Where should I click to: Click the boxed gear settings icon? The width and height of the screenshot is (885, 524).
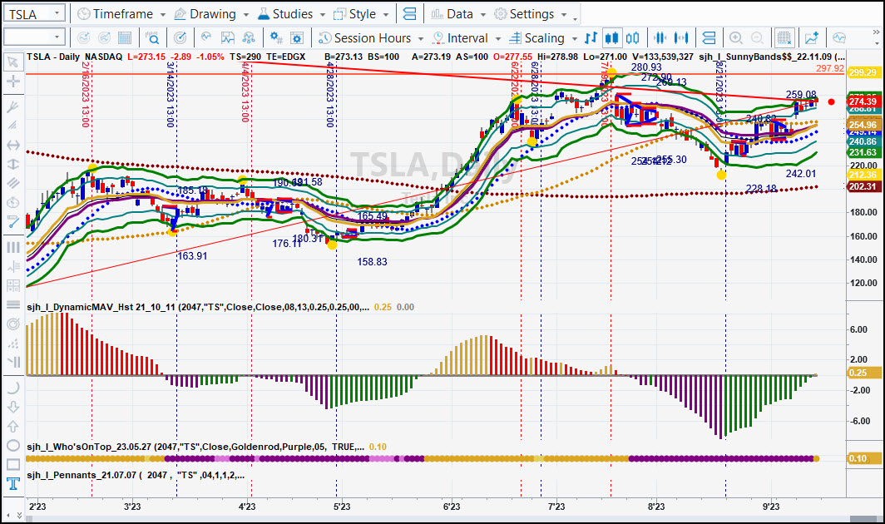click(x=297, y=37)
